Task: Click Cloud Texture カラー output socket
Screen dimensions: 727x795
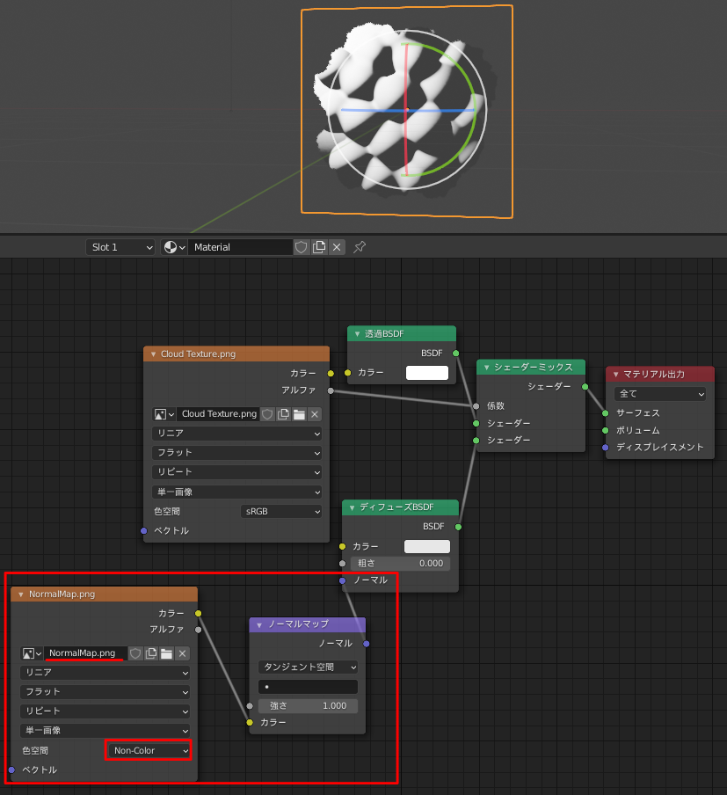Action: tap(331, 373)
